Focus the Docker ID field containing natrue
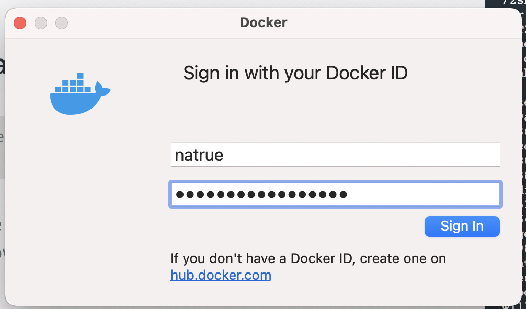Image resolution: width=526 pixels, height=309 pixels. tap(336, 154)
